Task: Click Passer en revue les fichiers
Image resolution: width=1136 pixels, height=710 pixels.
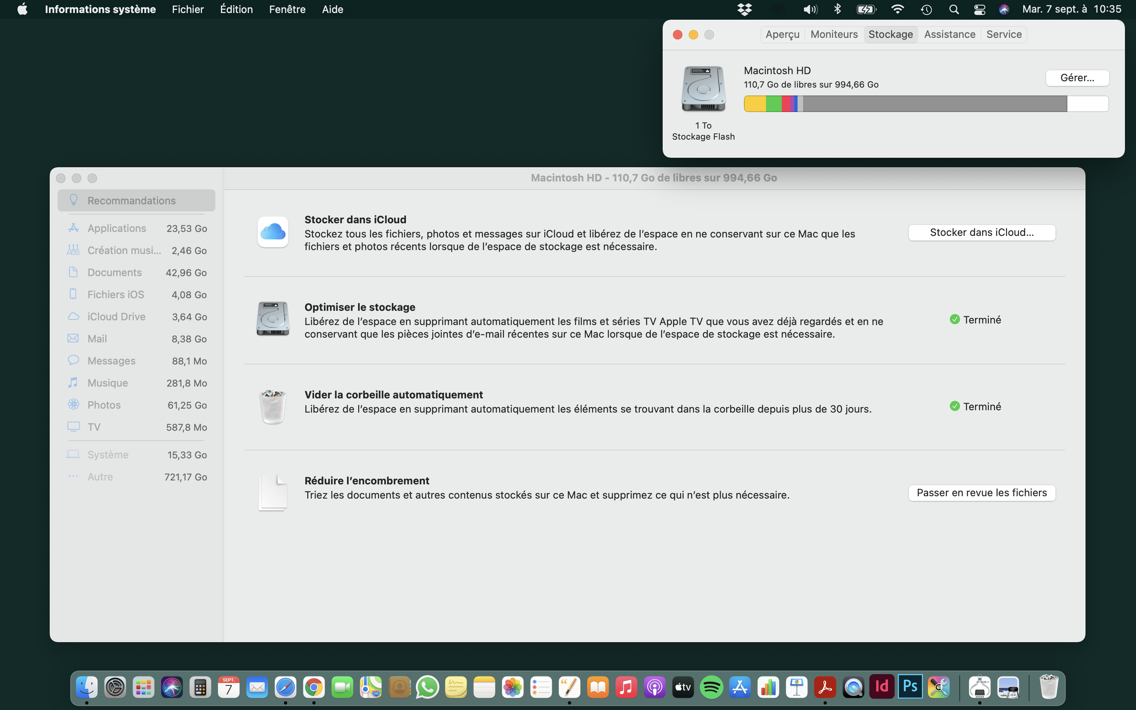Action: (x=981, y=493)
